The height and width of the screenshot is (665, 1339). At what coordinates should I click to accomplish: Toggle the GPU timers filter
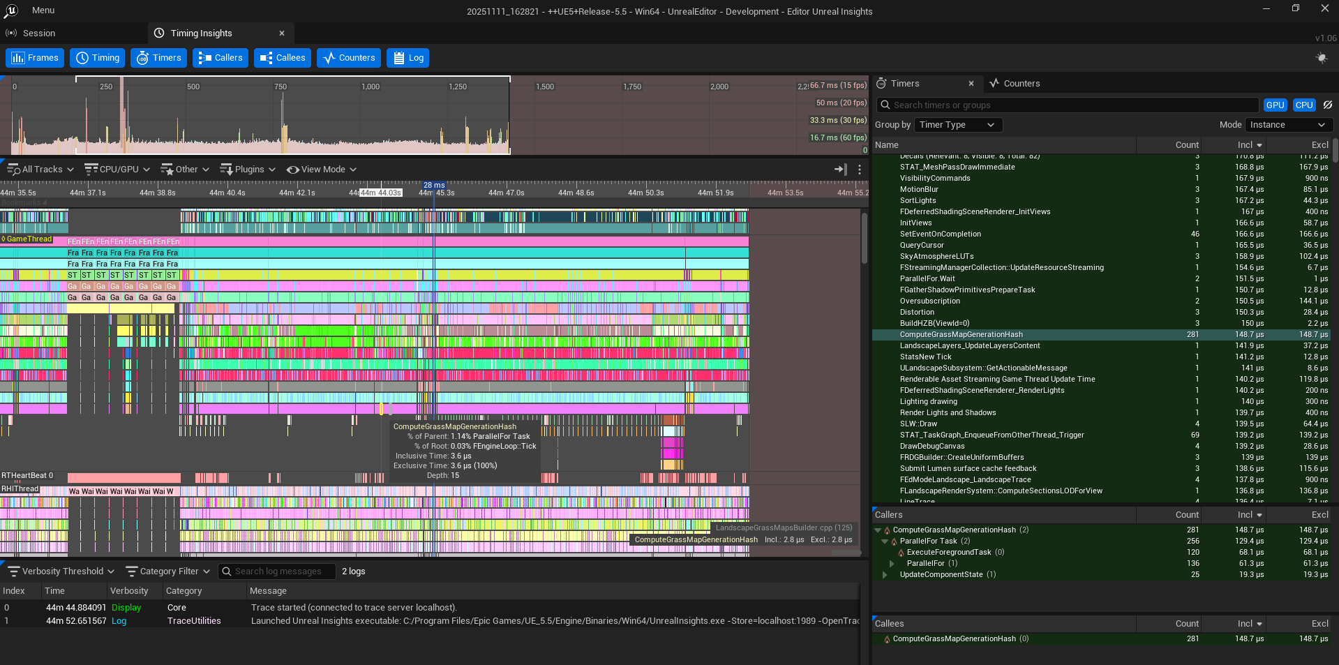tap(1275, 105)
